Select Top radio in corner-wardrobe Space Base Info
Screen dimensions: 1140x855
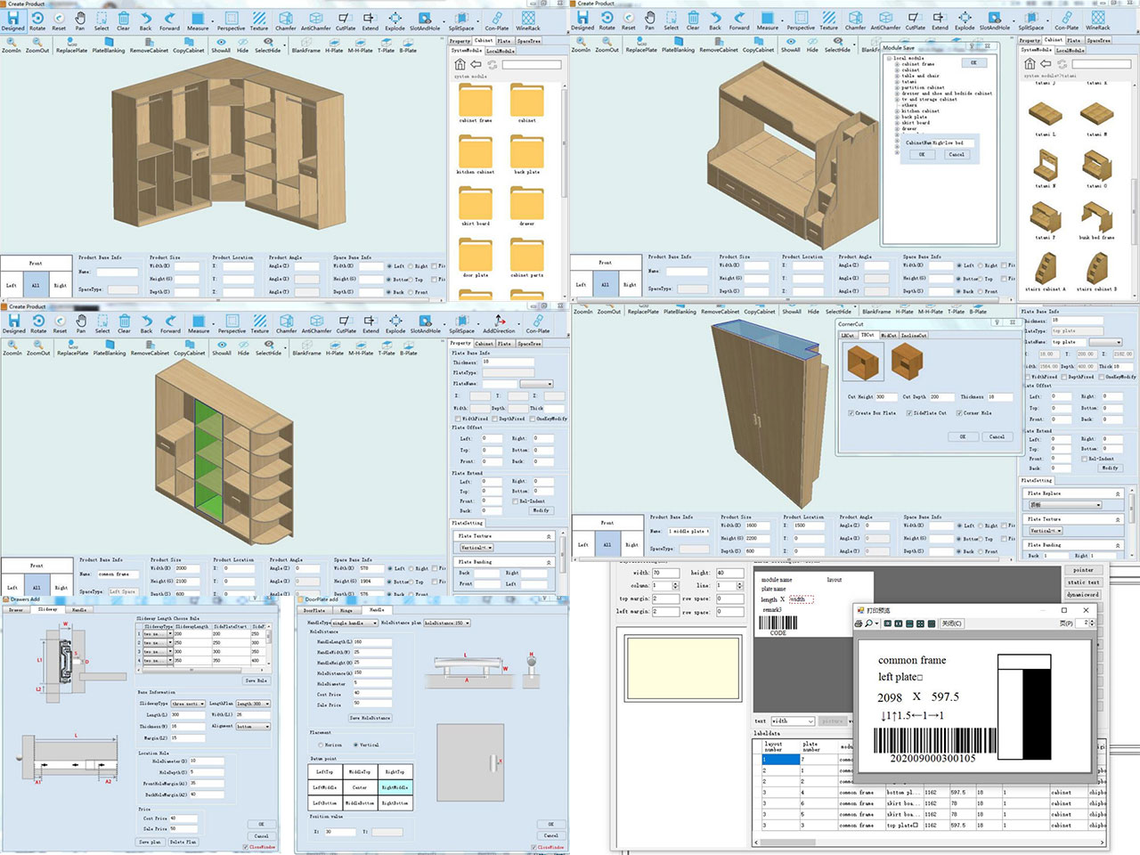coord(411,279)
